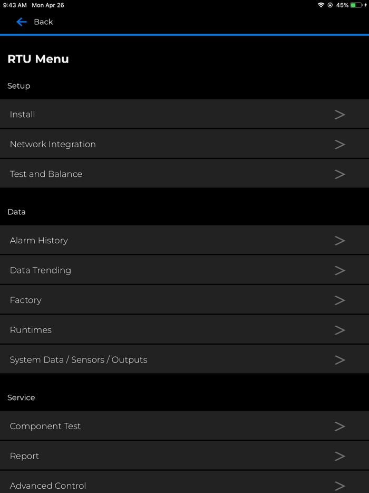Open Advanced Control
The width and height of the screenshot is (369, 493).
tap(184, 485)
